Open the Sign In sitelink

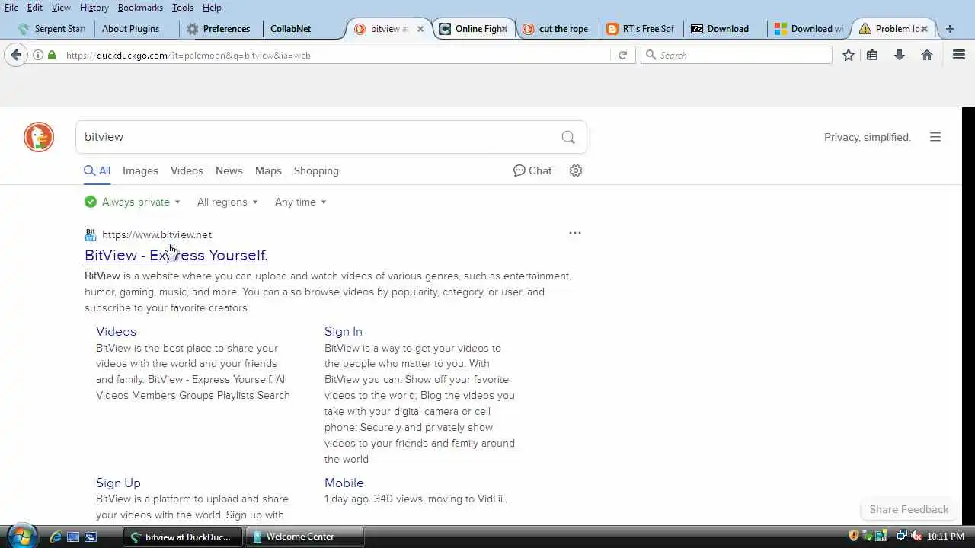tap(344, 331)
